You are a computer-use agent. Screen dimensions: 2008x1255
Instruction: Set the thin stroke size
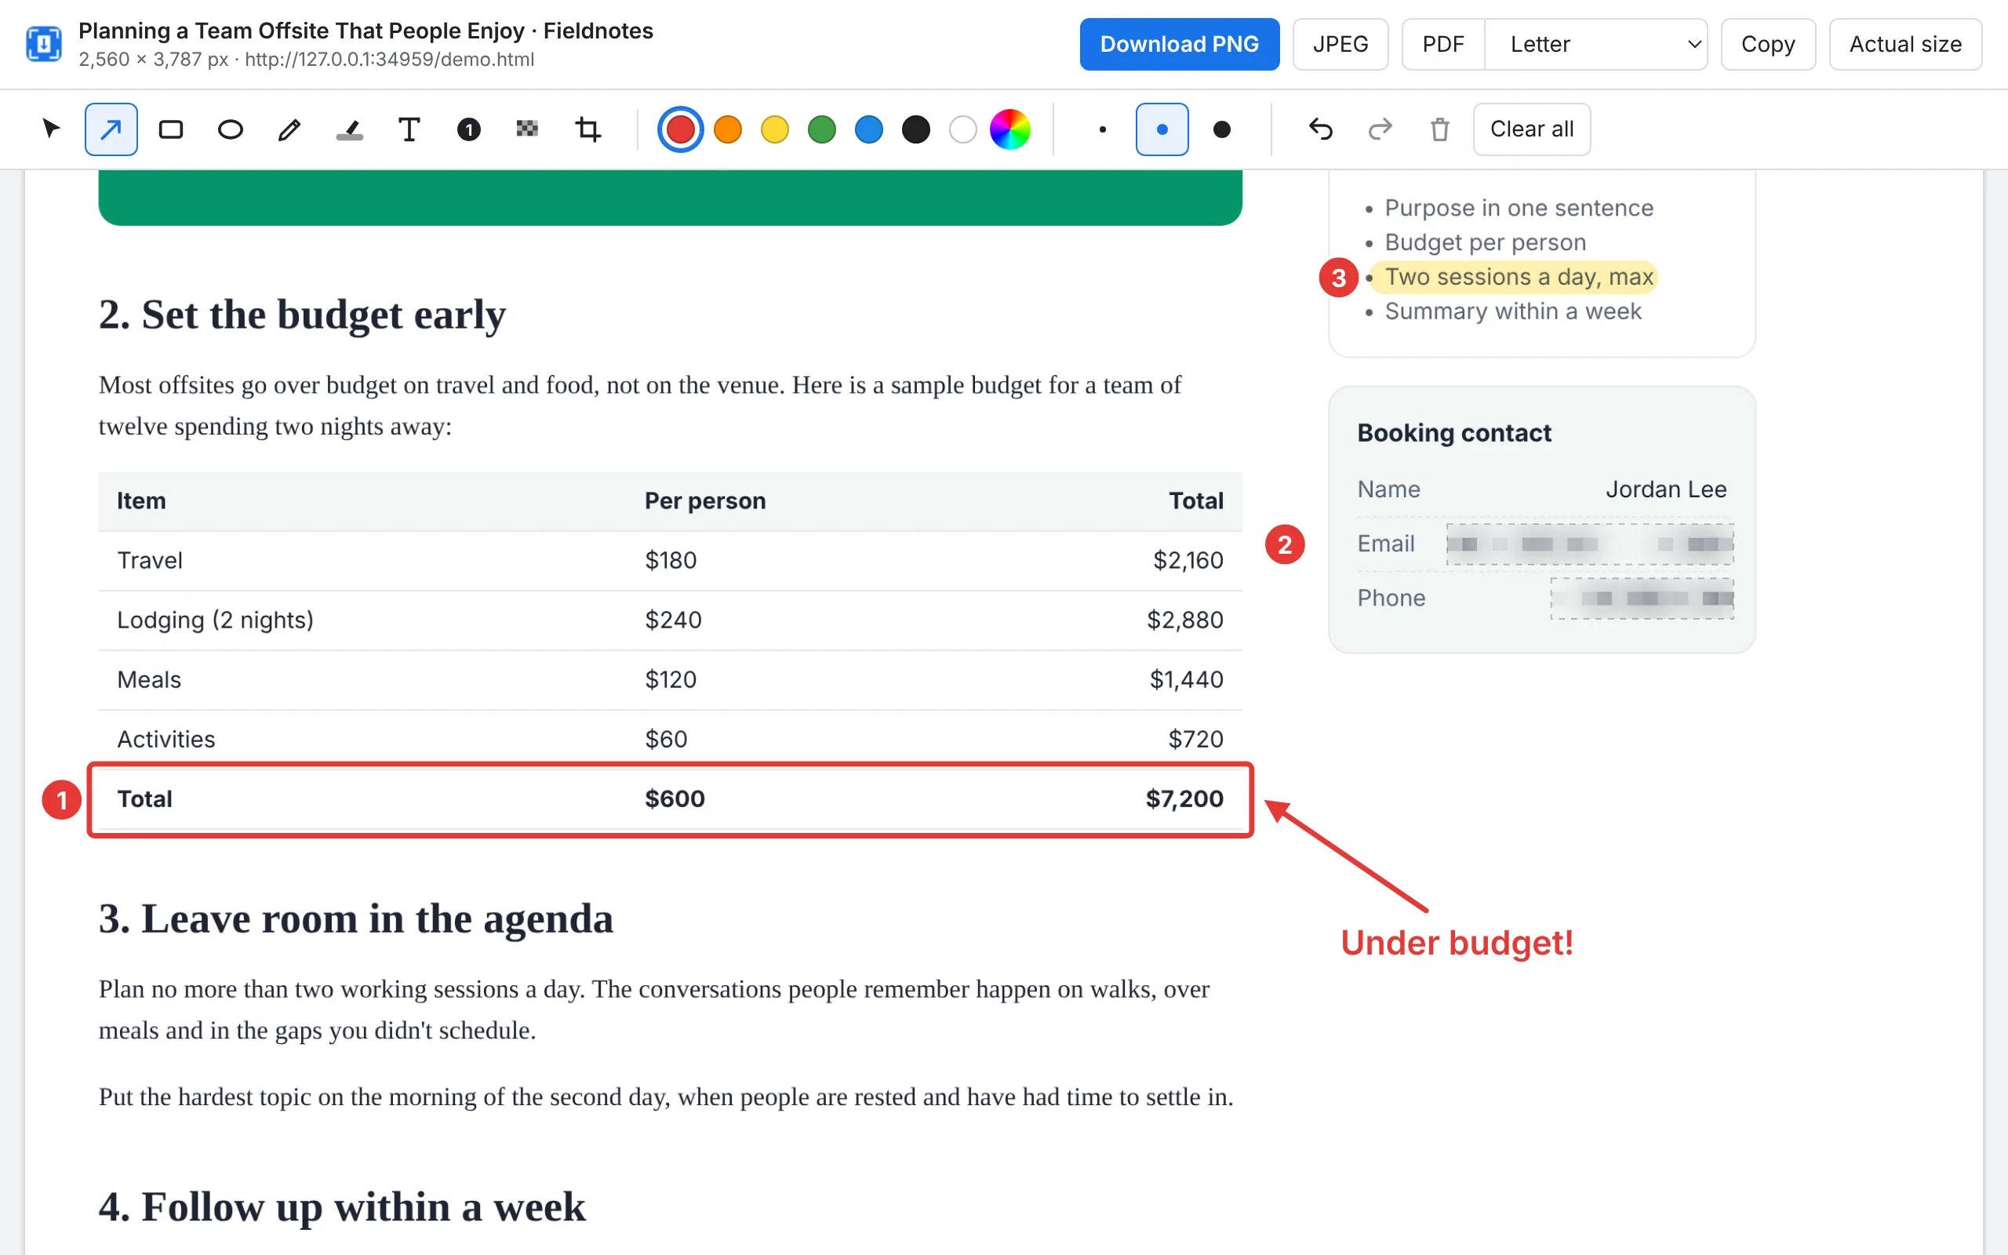[1102, 129]
